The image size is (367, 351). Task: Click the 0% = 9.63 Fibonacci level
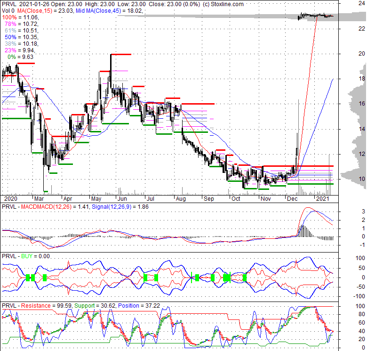(x=20, y=57)
